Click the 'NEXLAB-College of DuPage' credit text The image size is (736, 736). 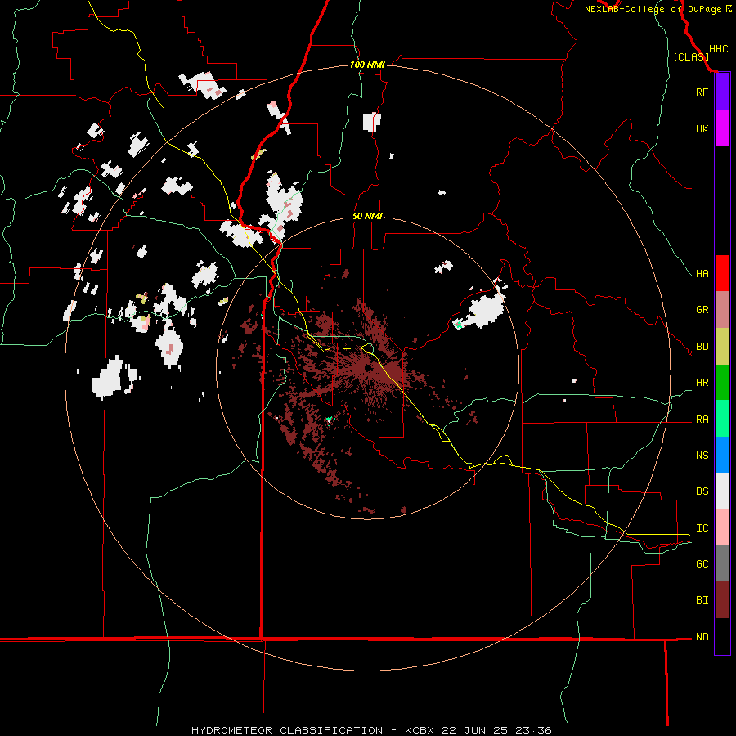pos(653,9)
